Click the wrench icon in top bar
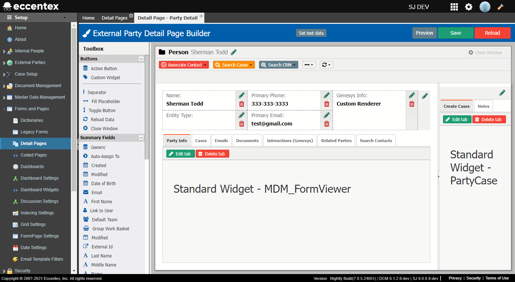 (x=501, y=7)
